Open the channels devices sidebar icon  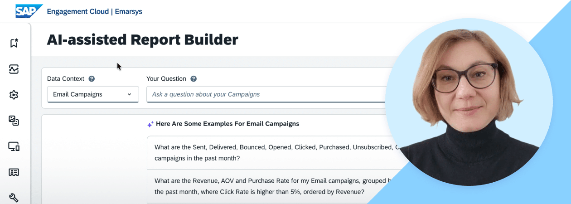pyautogui.click(x=14, y=146)
